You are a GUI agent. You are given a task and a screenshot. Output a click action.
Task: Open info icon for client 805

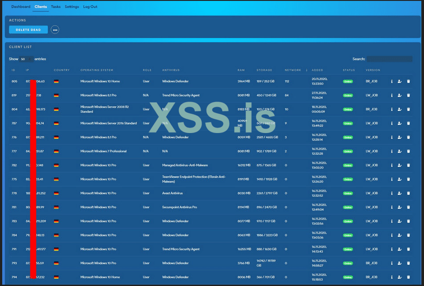click(392, 82)
